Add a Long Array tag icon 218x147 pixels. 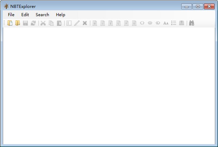(x=158, y=23)
